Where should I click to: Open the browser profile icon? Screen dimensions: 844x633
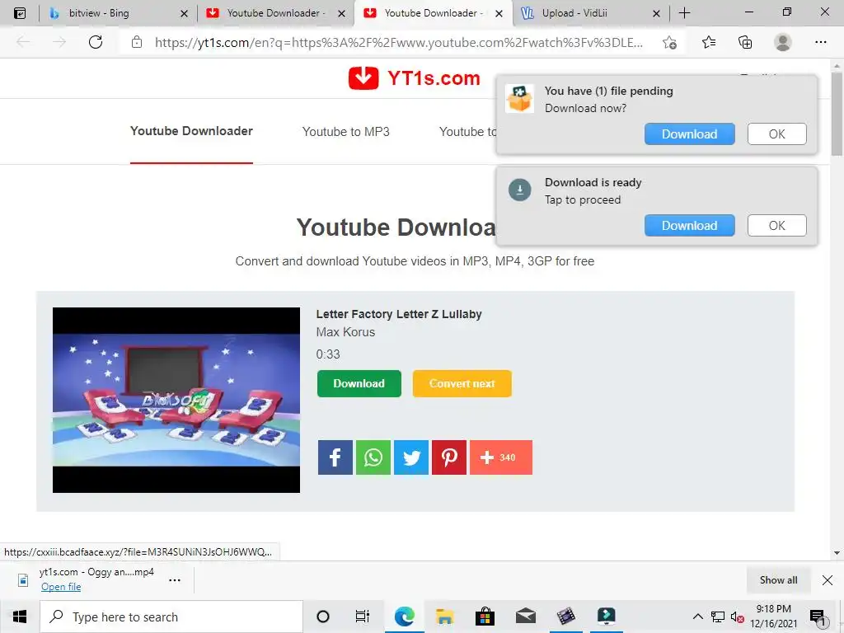(783, 42)
